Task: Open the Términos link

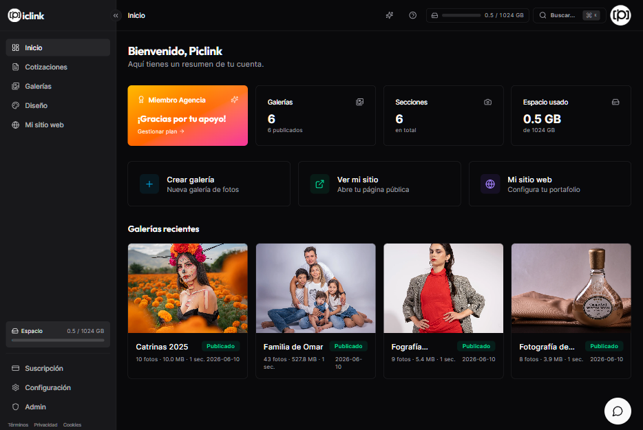Action: pyautogui.click(x=18, y=424)
